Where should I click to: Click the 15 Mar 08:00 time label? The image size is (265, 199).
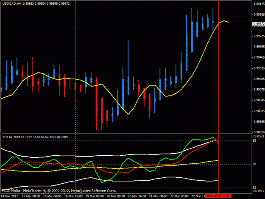pos(31,196)
